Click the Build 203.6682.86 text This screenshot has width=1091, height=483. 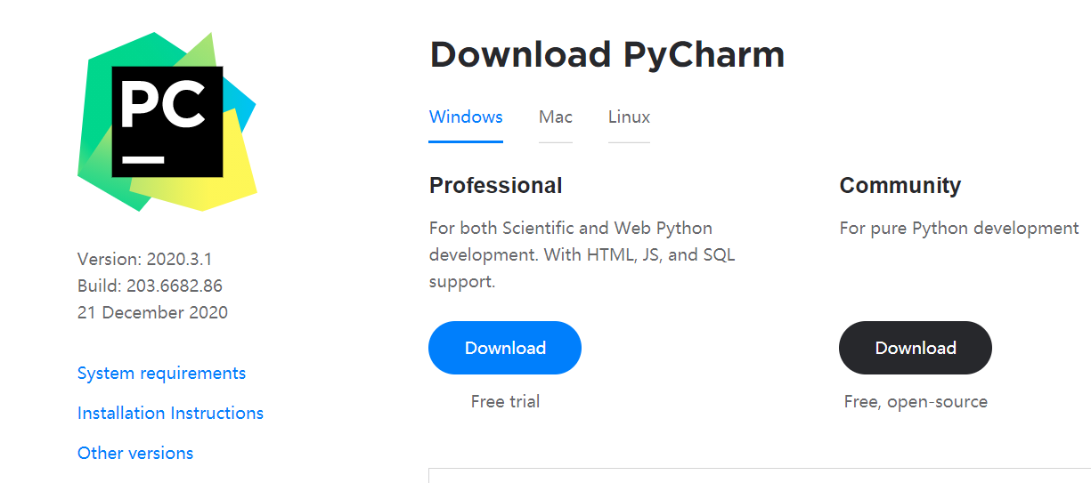tap(150, 286)
